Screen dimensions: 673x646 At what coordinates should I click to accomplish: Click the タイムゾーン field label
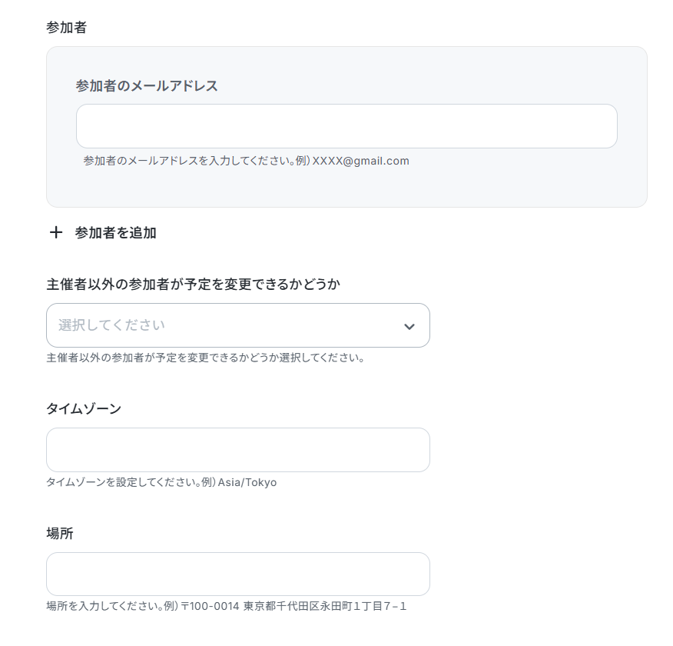coord(84,408)
